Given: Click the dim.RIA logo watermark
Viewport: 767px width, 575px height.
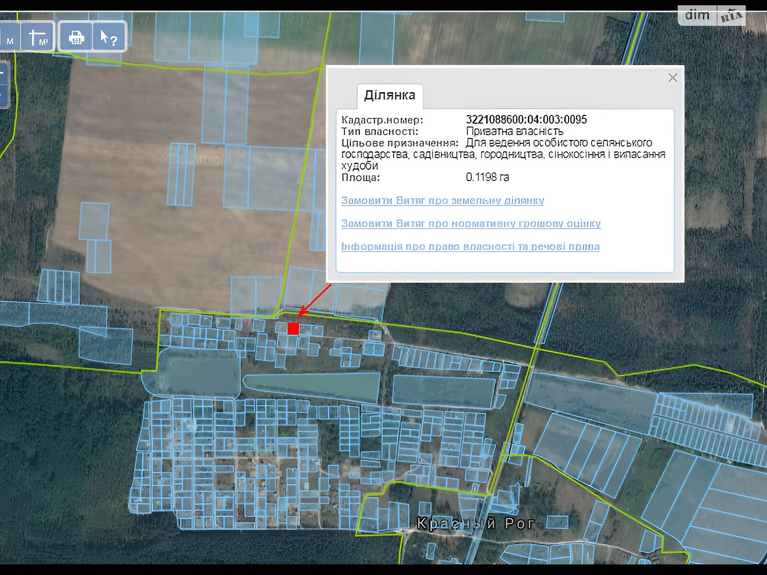Looking at the screenshot, I should point(712,16).
